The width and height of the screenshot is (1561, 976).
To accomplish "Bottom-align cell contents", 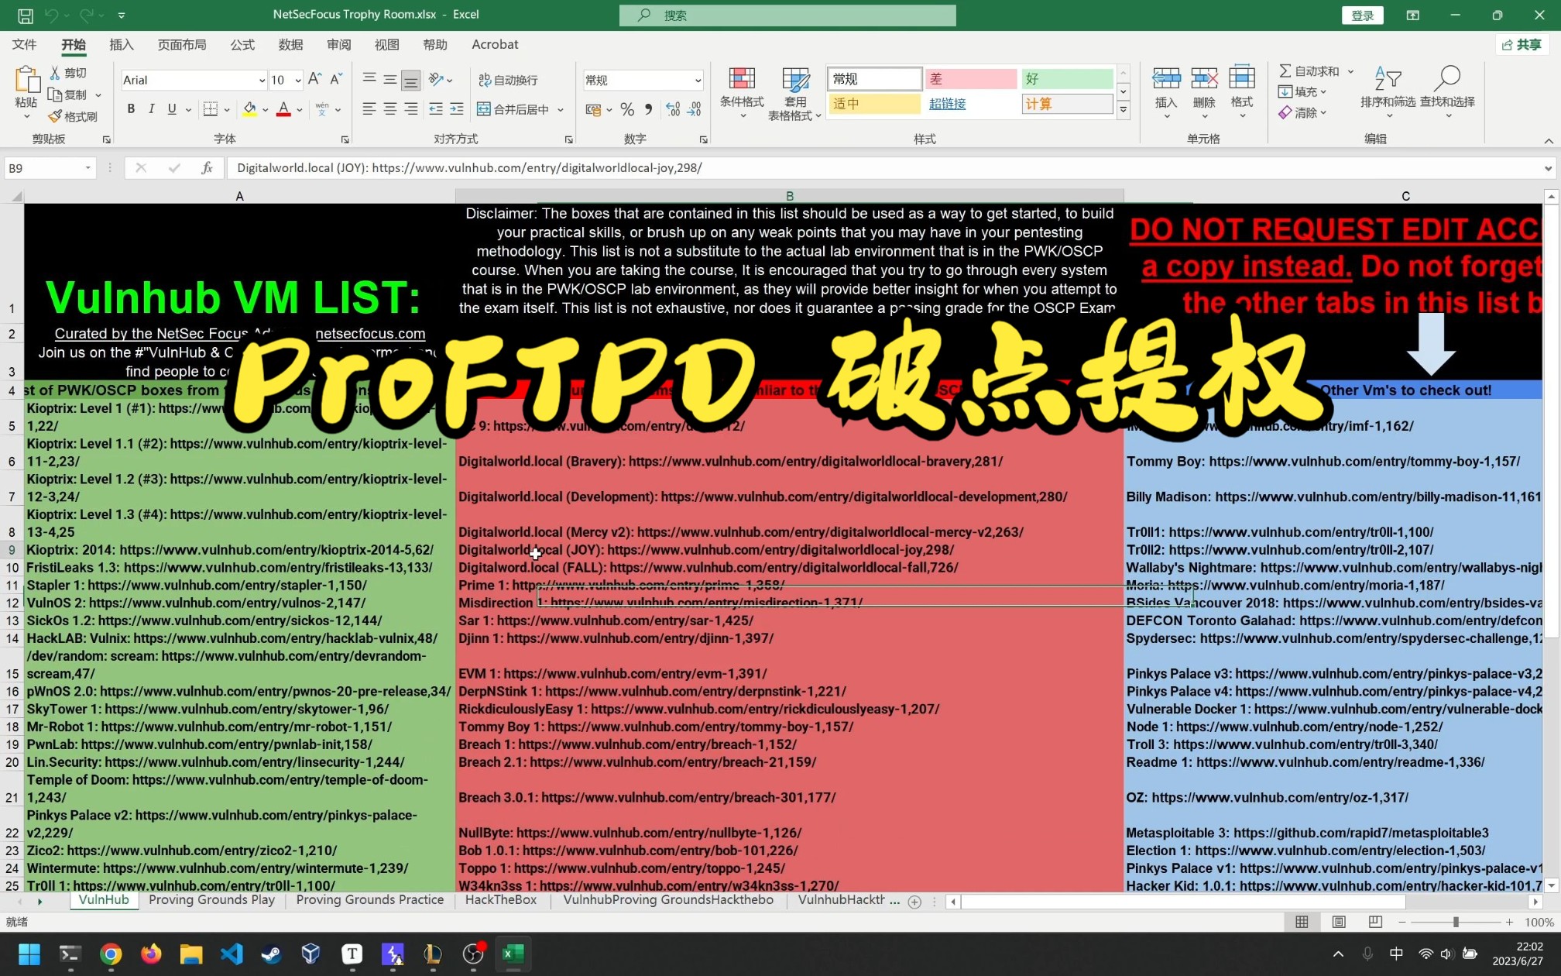I will click(x=411, y=80).
